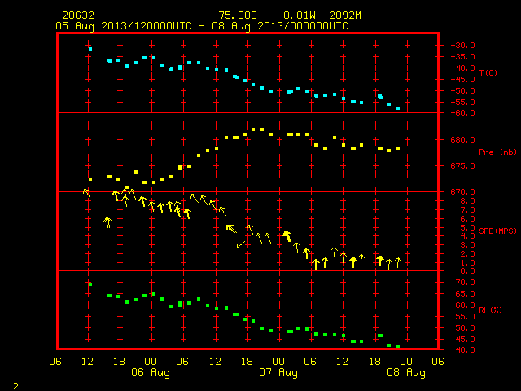Click the 08 Aug date label
The height and width of the screenshot is (391, 521).
(x=406, y=372)
